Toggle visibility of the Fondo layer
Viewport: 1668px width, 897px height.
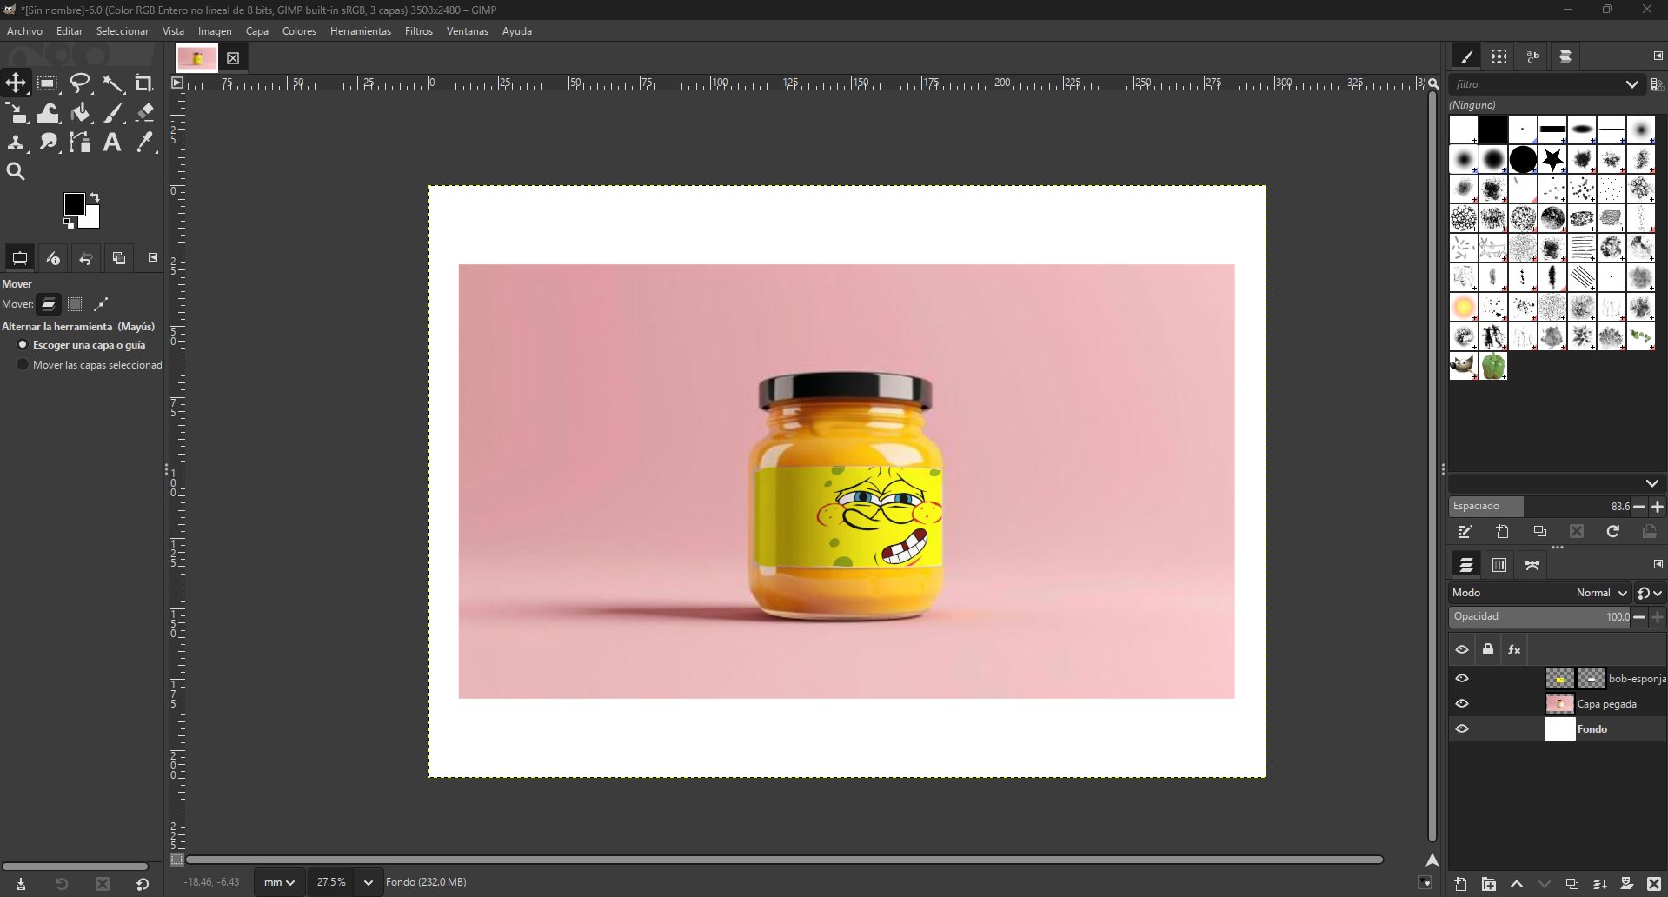point(1462,728)
